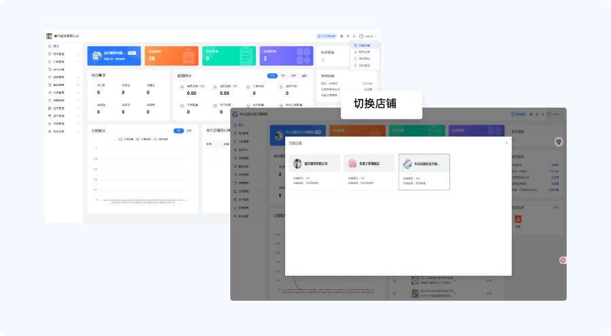Open 概况 overview in the left sidebar
The image size is (611, 336).
point(56,45)
